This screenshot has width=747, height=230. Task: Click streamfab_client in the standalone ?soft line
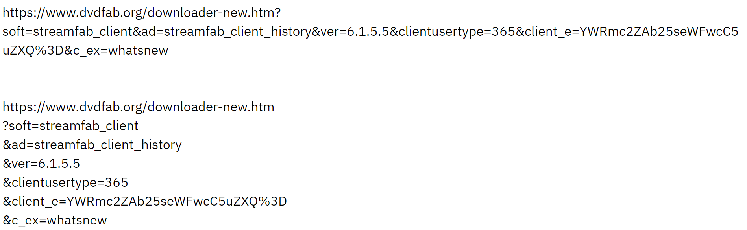click(x=89, y=126)
